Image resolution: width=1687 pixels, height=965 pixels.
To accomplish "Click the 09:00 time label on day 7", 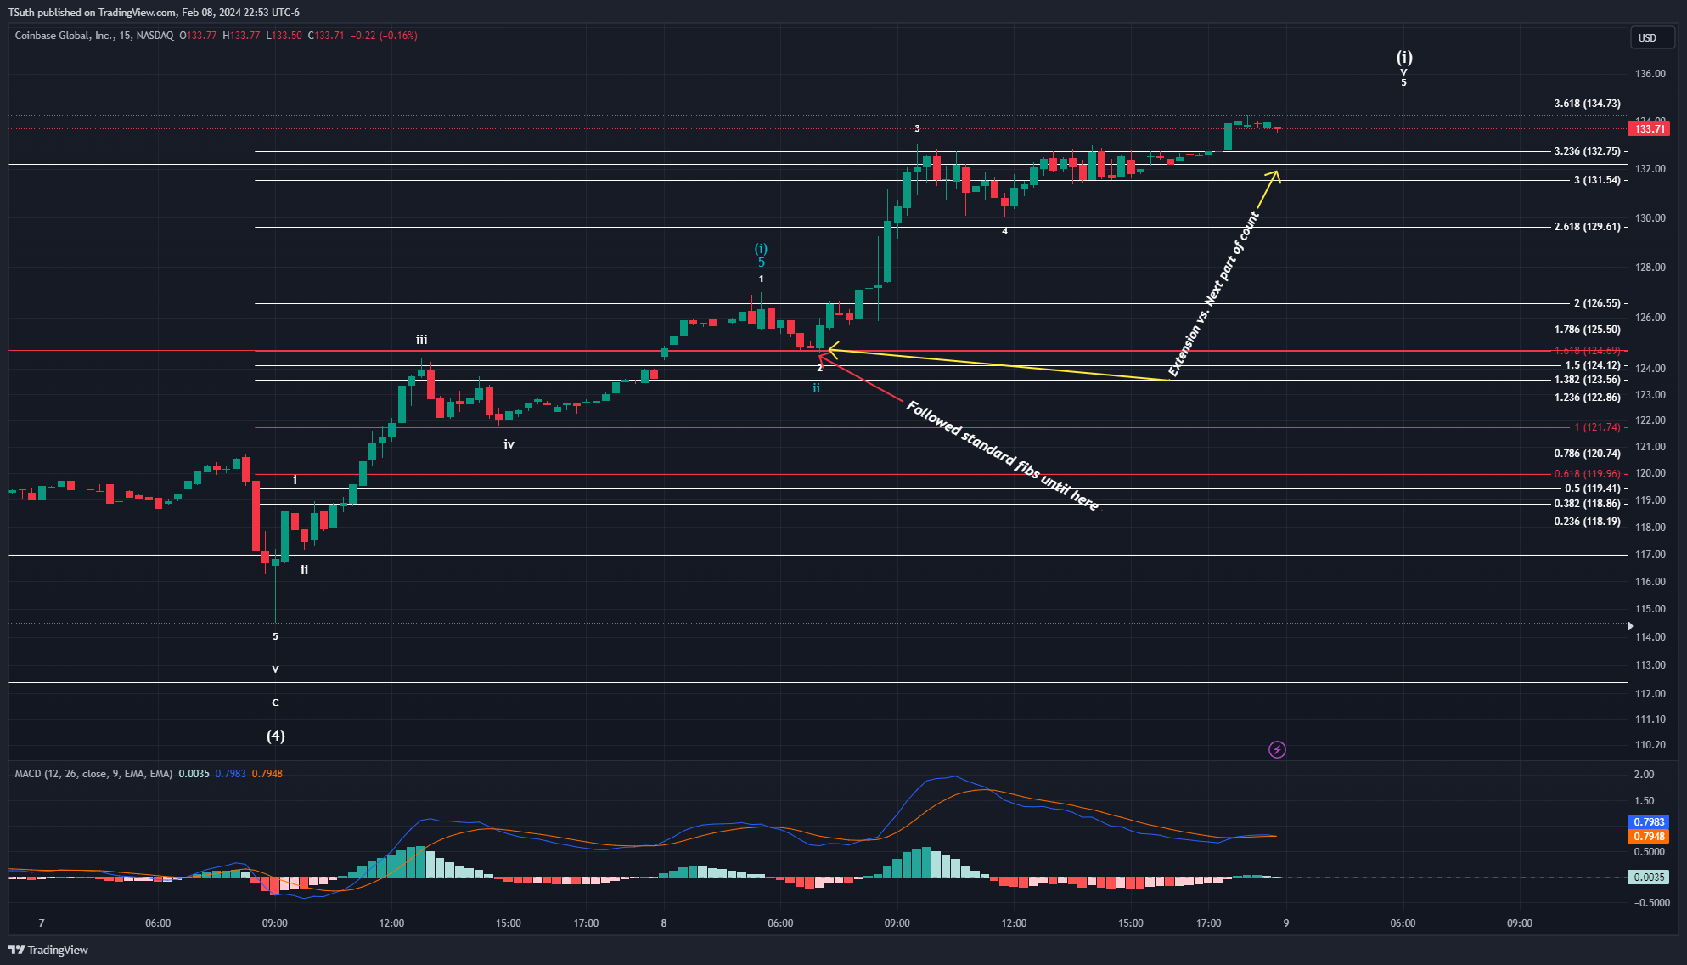I will pos(274,923).
